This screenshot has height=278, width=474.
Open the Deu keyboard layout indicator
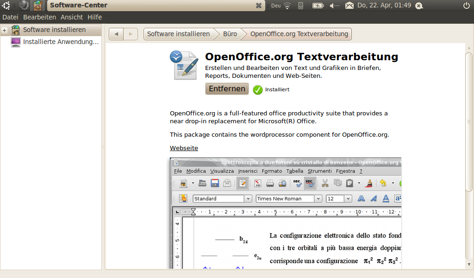[276, 6]
